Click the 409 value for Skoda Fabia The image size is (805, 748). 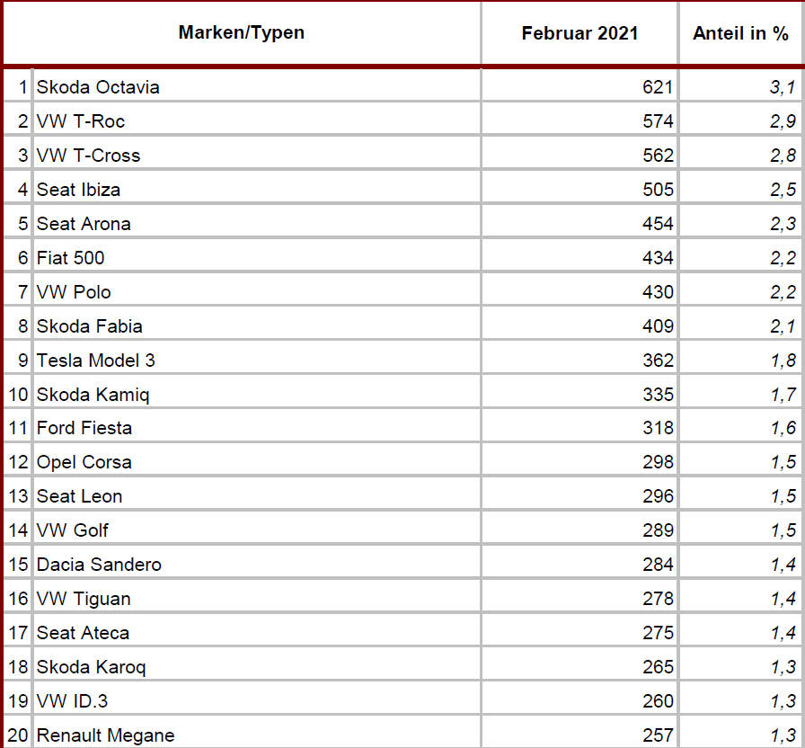pyautogui.click(x=658, y=326)
